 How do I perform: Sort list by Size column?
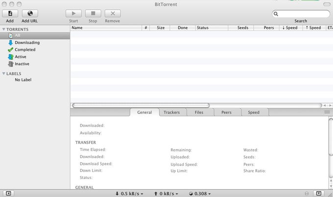tap(160, 28)
